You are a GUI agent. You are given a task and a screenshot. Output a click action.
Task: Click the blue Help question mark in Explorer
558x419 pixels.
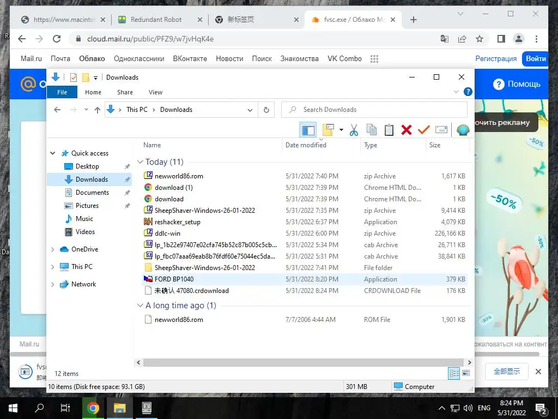pyautogui.click(x=468, y=92)
